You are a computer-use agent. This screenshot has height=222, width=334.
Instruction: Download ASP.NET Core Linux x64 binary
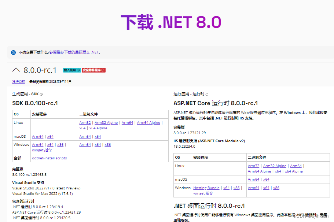pos(278,171)
